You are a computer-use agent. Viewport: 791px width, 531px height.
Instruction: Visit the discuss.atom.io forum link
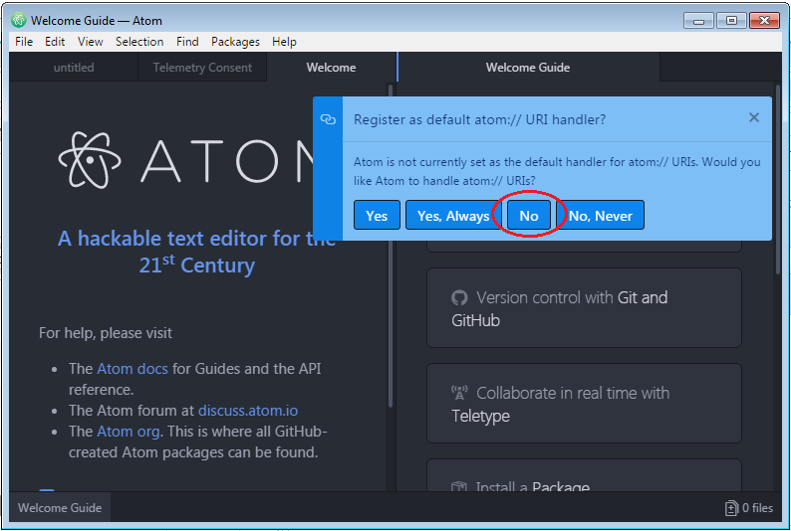(x=248, y=411)
